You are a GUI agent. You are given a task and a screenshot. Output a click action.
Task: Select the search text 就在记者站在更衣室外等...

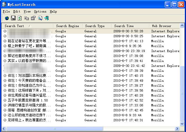point(29,41)
